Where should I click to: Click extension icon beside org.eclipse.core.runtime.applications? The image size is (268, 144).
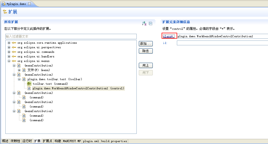pyautogui.click(x=14, y=43)
